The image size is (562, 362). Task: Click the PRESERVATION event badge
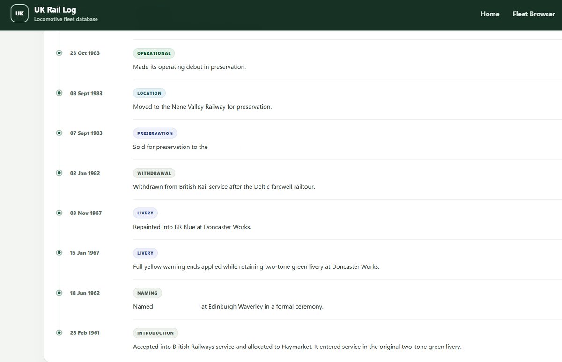155,133
